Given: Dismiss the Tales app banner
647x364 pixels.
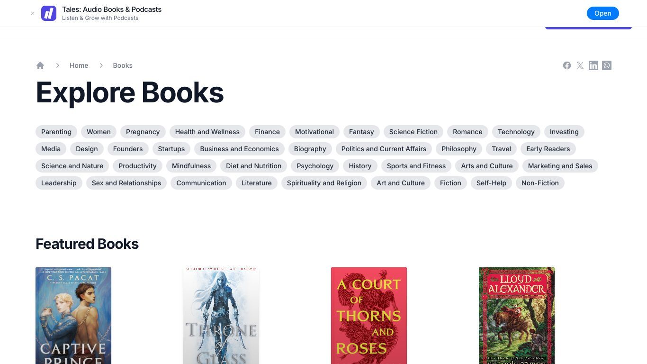Looking at the screenshot, I should point(33,13).
